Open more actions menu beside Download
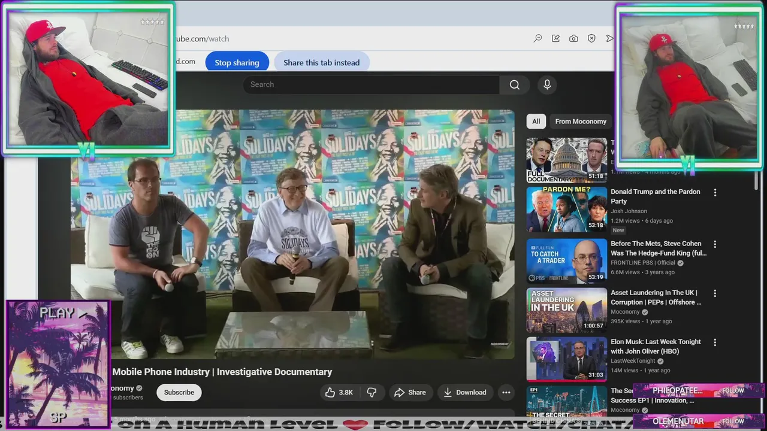Screen dimensions: 767x431 point(506,393)
